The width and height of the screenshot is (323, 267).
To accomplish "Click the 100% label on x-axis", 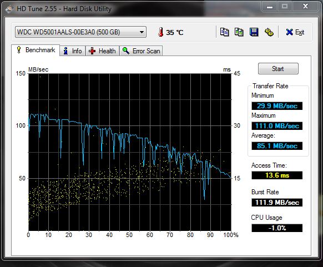I will point(231,235).
